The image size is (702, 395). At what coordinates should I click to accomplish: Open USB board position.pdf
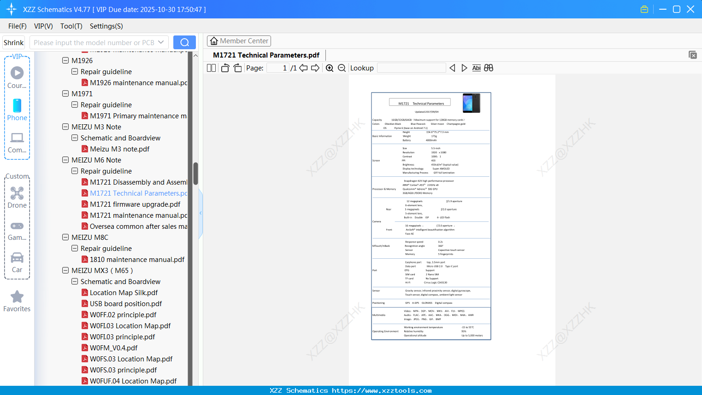click(122, 304)
